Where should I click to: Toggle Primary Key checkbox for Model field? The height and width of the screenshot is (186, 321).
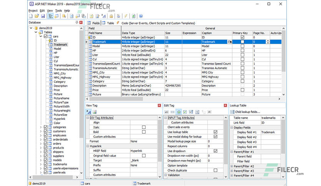click(242, 46)
